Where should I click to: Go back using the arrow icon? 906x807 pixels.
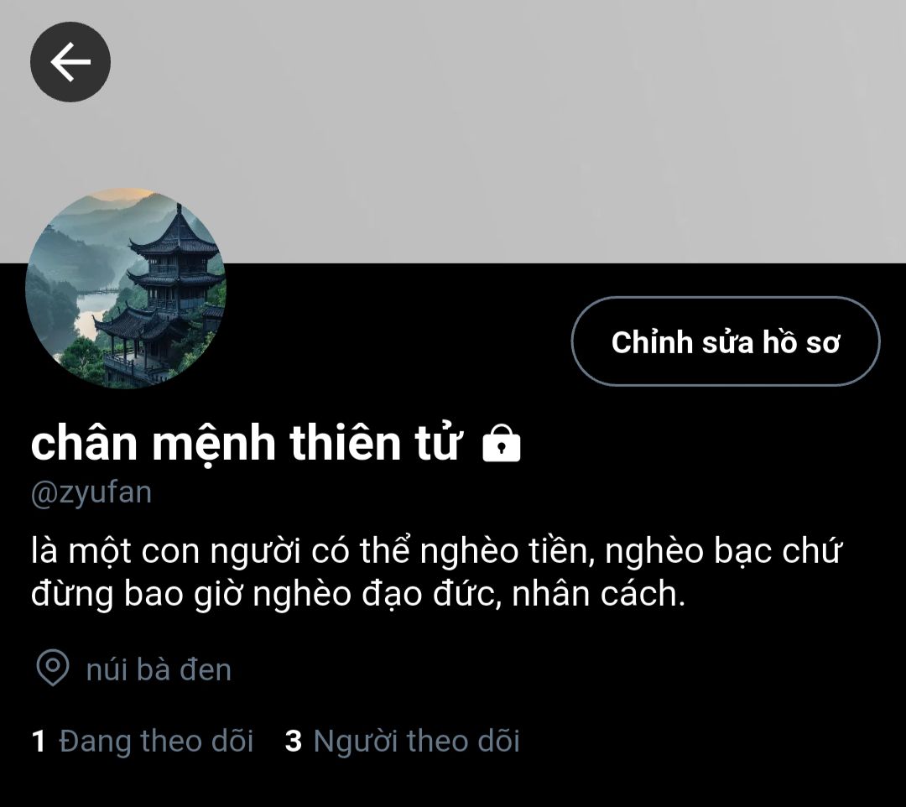pyautogui.click(x=70, y=62)
